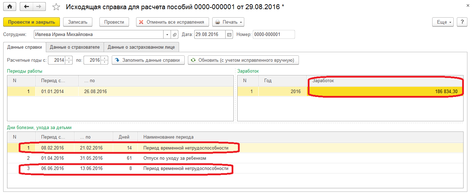Click the Записать button
Viewport: 472px width, 195px height.
click(x=78, y=22)
